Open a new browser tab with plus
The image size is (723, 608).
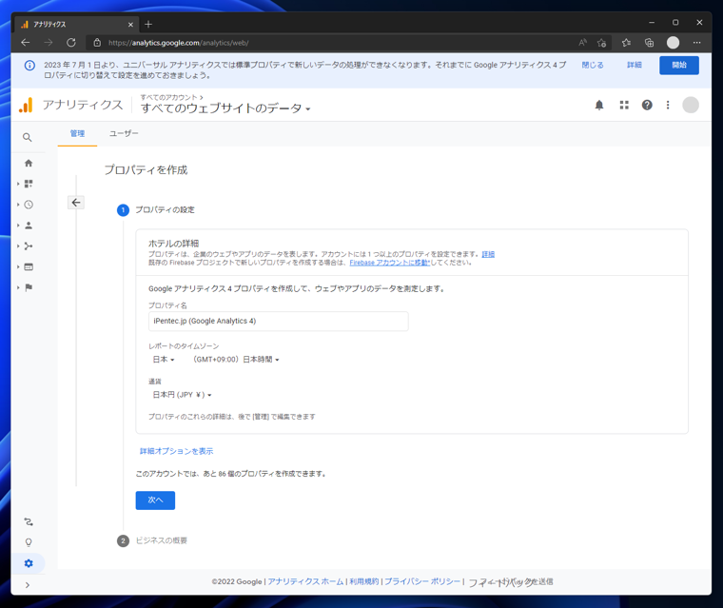click(x=148, y=24)
